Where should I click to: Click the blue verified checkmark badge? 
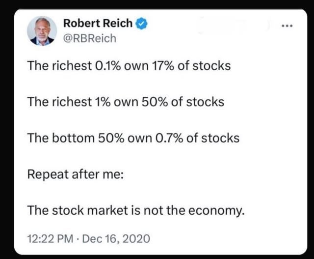tap(142, 24)
